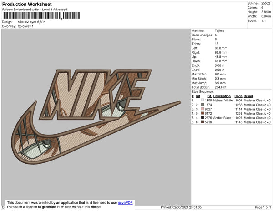The image size is (273, 211).
Task: Select the 'EndX:' label
Action: click(x=196, y=65)
